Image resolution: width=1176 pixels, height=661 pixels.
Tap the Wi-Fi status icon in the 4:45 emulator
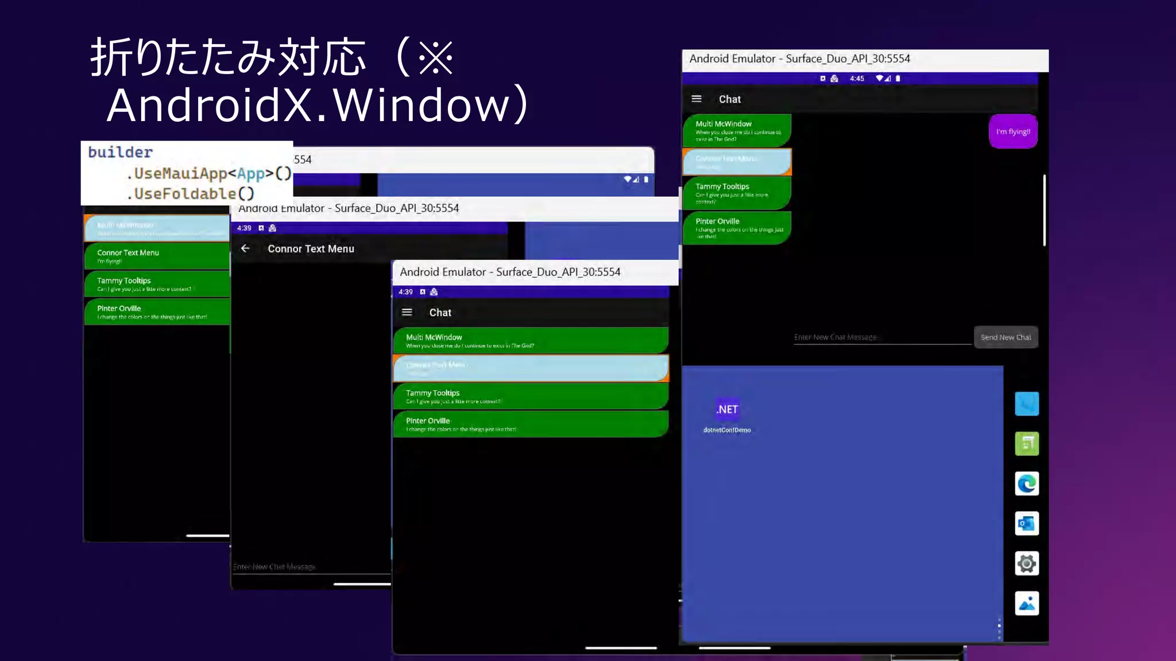click(x=879, y=78)
